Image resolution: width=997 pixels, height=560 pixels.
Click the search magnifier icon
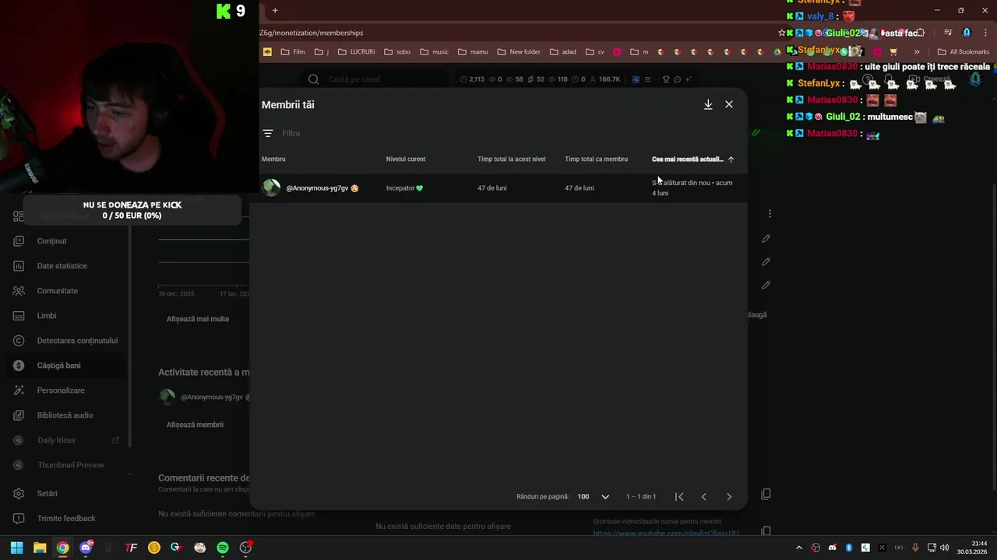314,79
